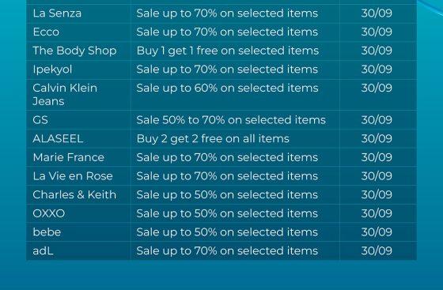
Task: Click Buy 2 get 2 free offer
Action: (213, 139)
